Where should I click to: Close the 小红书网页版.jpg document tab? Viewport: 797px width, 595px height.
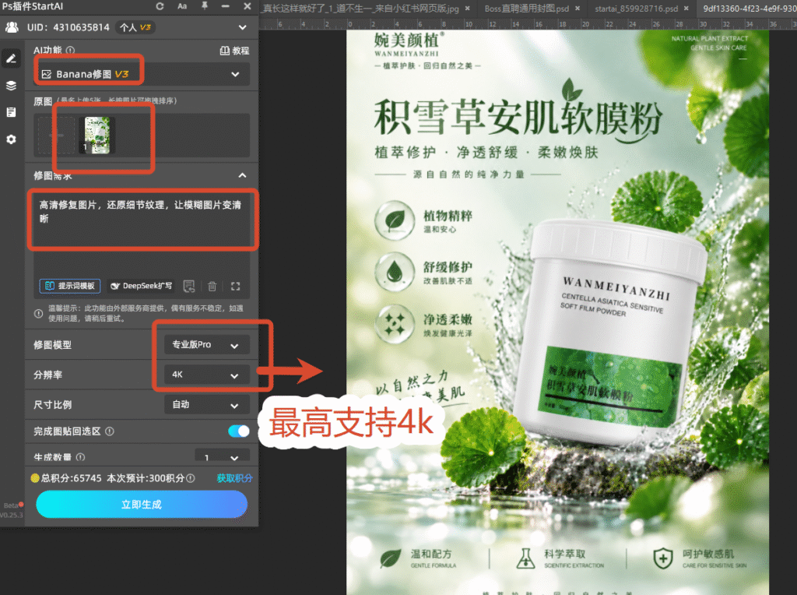coord(467,9)
